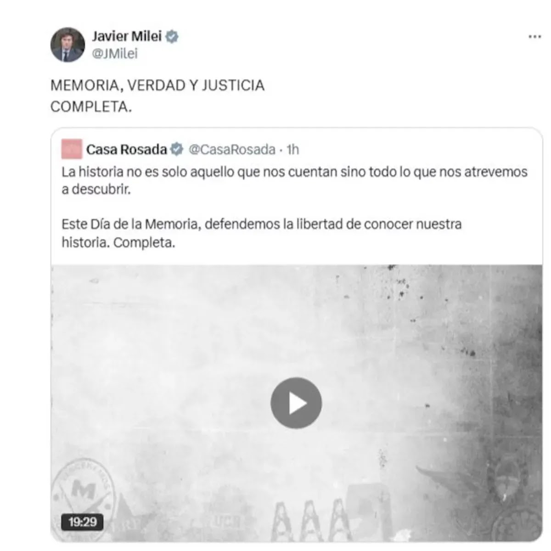
Task: Select the text MEMORIA, VERDAD Y JUSTICIA COMPLETA
Action: 157,96
